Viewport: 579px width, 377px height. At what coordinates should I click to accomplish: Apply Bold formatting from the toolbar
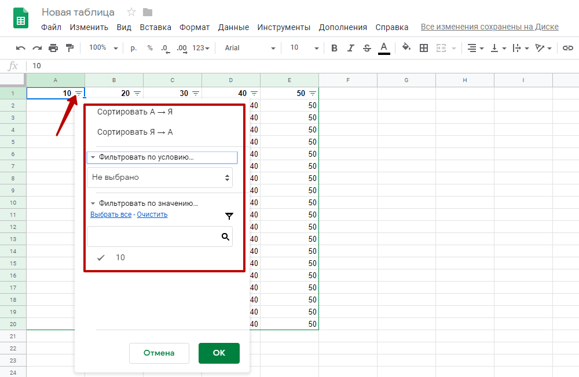334,48
